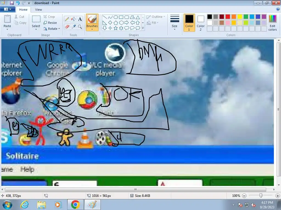Choose the Up arrow shape
The image size is (281, 210).
pyautogui.click(x=138, y=23)
